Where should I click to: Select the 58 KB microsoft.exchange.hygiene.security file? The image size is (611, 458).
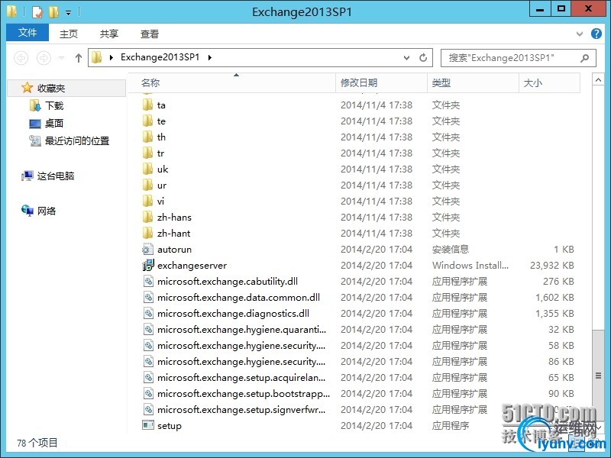click(241, 346)
